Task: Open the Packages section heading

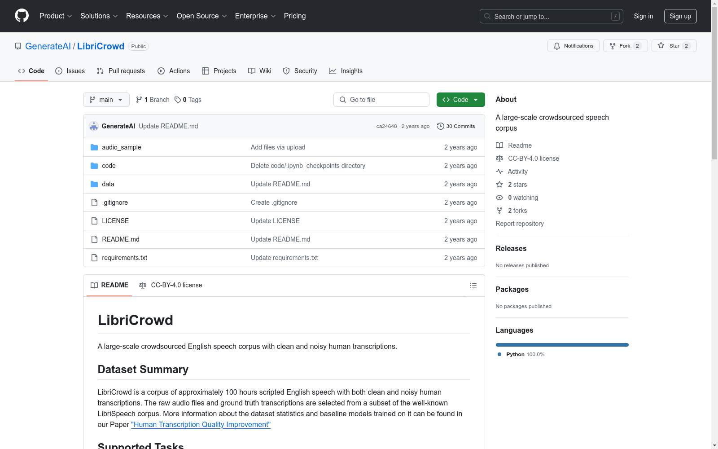Action: tap(512, 289)
